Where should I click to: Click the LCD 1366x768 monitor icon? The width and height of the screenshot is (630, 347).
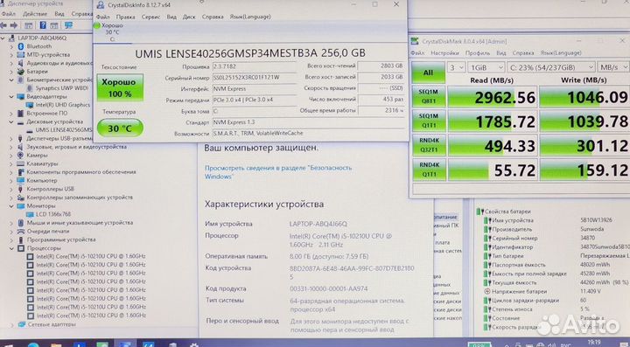(x=30, y=214)
